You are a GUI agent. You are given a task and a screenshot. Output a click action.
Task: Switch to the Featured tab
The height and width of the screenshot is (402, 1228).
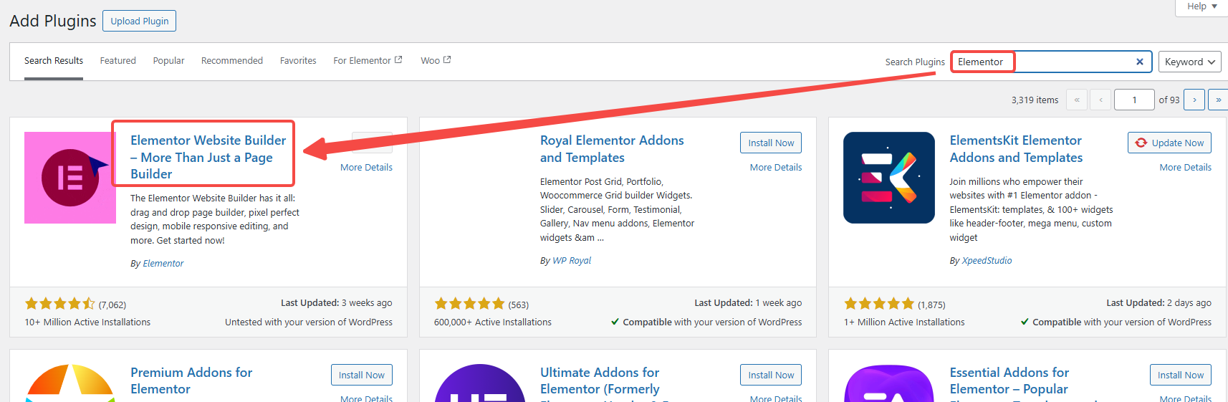pos(118,61)
